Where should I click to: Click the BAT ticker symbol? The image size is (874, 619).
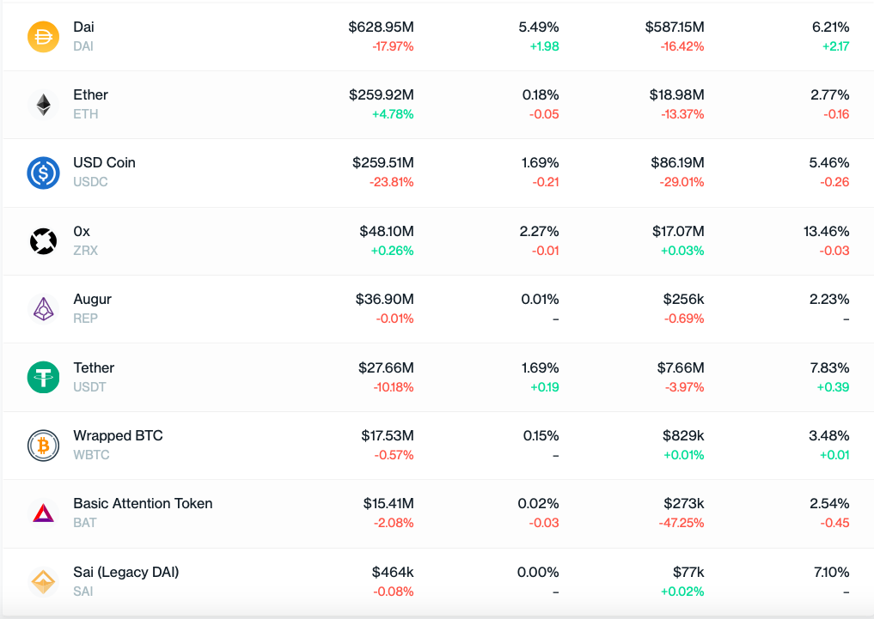point(85,523)
